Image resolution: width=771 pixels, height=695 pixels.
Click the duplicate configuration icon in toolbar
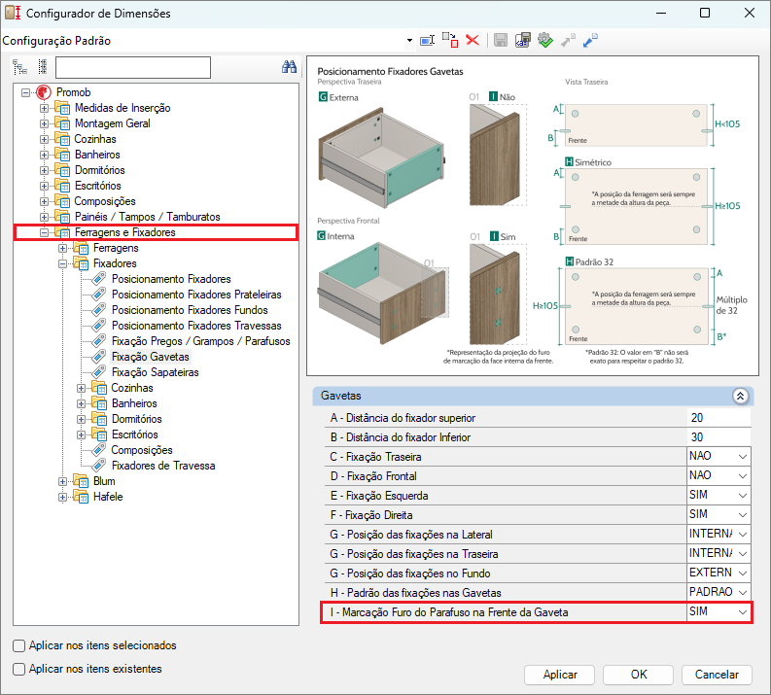click(x=449, y=40)
